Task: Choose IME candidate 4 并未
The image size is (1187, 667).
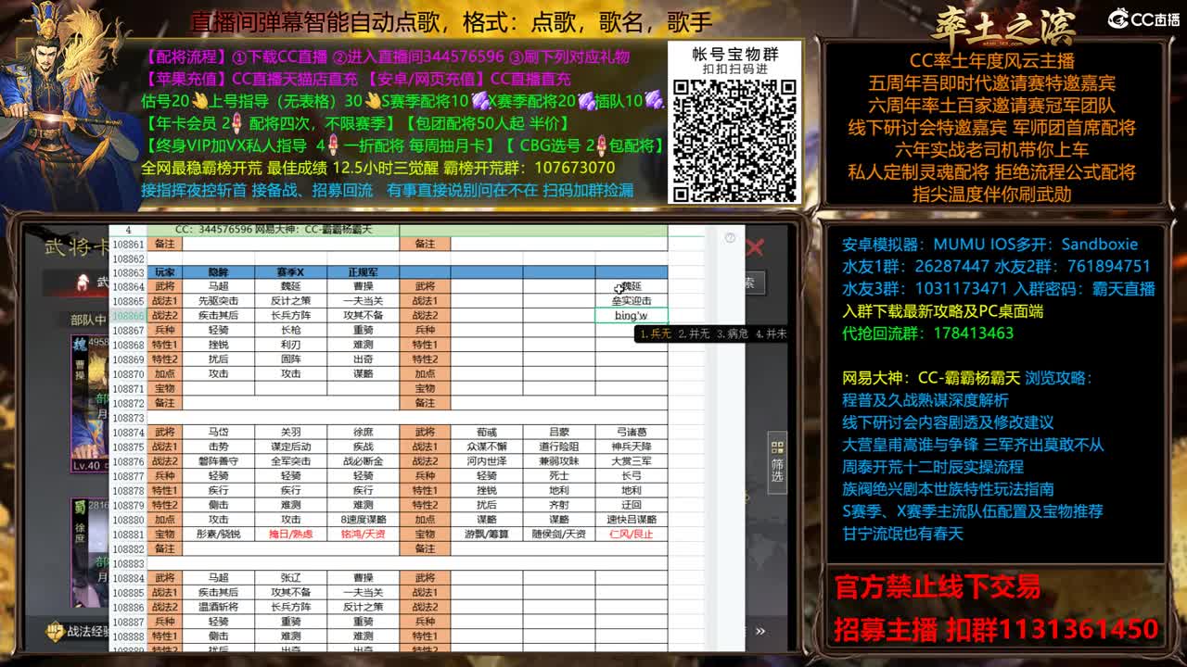Action: click(x=771, y=333)
